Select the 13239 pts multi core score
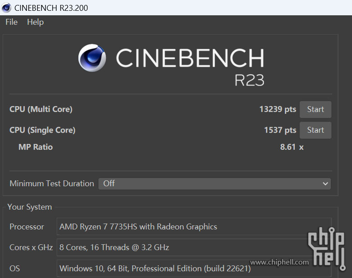This screenshot has width=352, height=278. 278,109
